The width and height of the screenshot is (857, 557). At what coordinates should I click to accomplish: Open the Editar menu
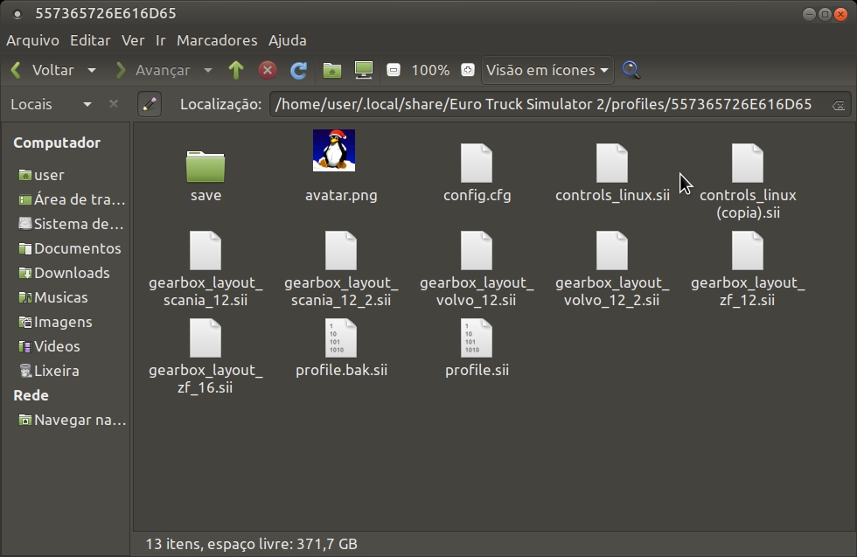pos(90,40)
